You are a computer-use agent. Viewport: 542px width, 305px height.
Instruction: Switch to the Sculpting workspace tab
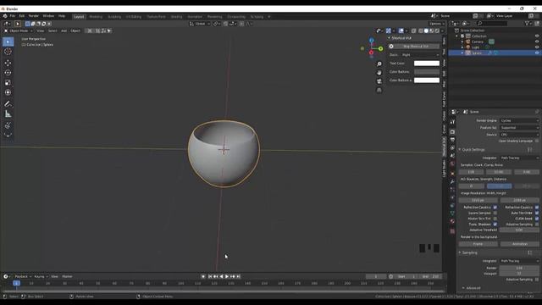[114, 17]
